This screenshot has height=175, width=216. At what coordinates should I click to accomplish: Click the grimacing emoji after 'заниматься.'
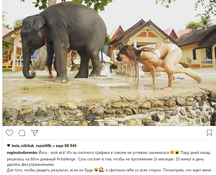[x=172, y=152]
